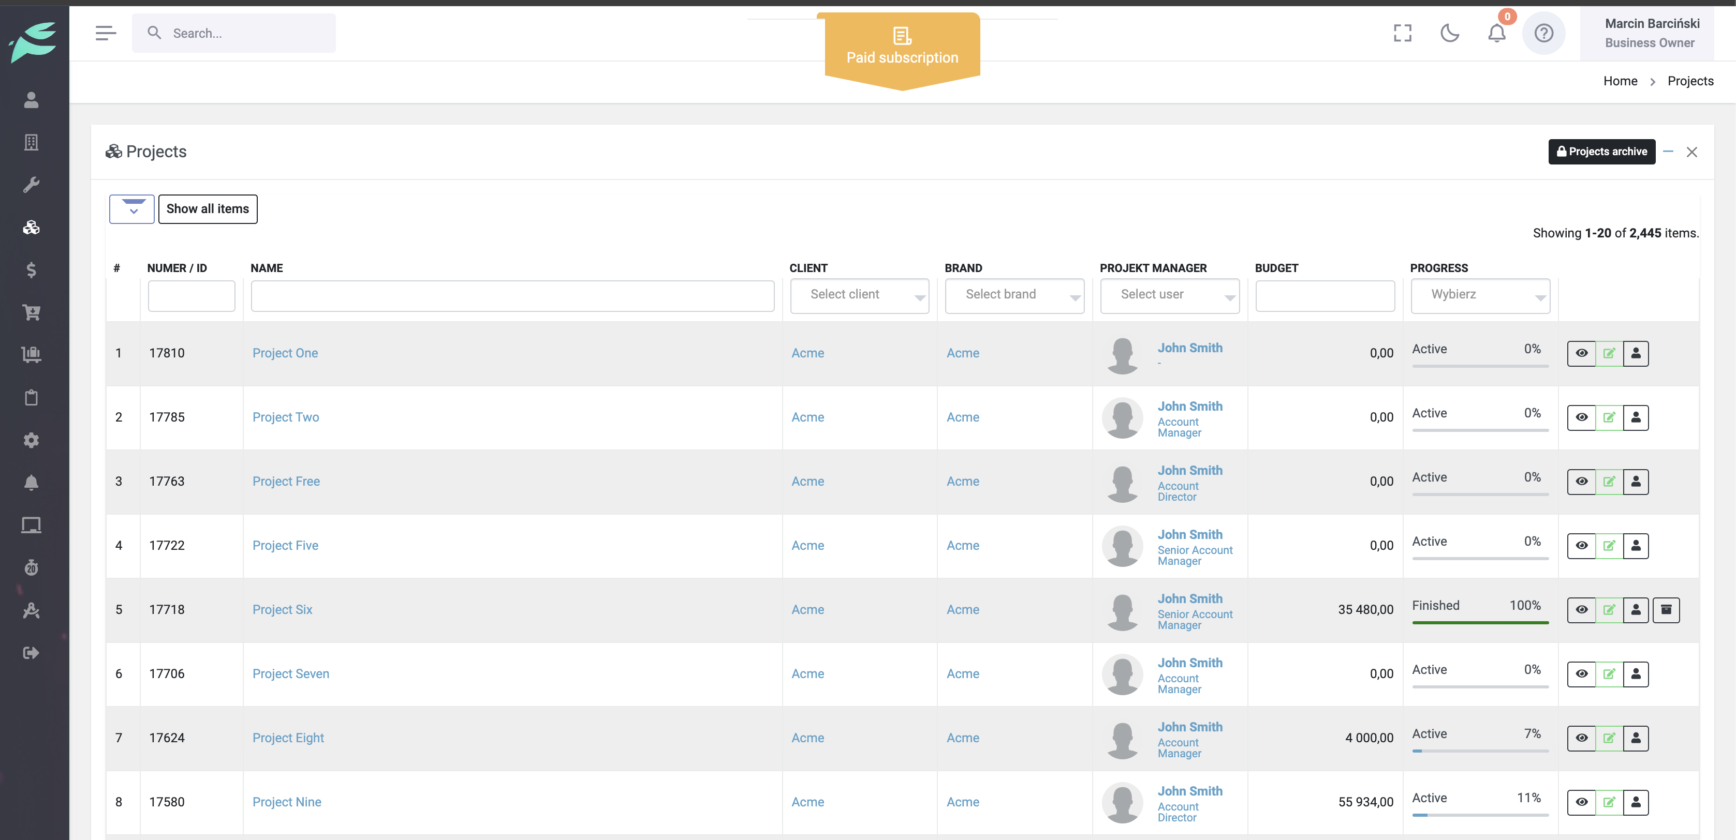Open the Wybierz progress dropdown
Screen dimensions: 1736x840
1480,296
